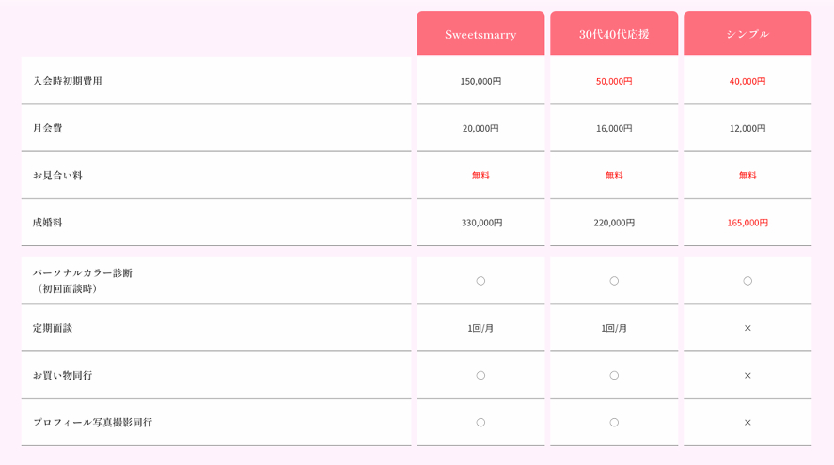
Task: Choose the シンプル plan header
Action: tap(747, 35)
